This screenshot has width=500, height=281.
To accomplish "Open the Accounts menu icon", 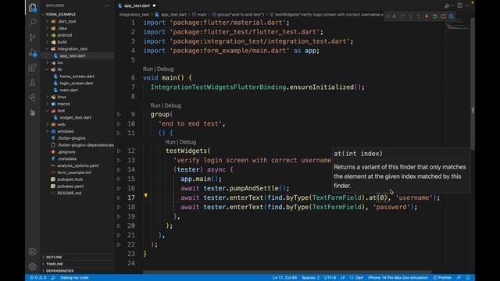I will pyautogui.click(x=32, y=251).
